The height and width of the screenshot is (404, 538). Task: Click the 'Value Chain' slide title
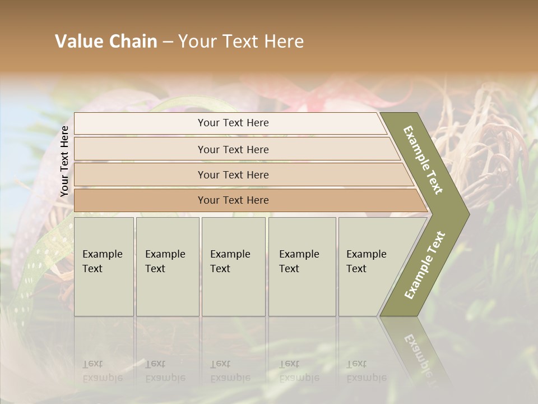tap(106, 42)
